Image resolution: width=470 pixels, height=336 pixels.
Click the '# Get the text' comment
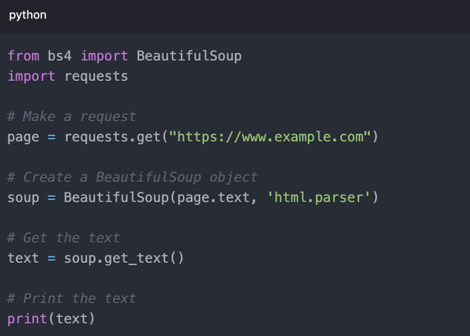(x=64, y=238)
